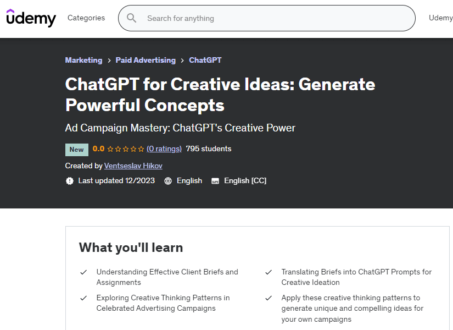Click the checkmark beside Understanding Effective Client Briefs
The image size is (453, 330).
tap(83, 272)
